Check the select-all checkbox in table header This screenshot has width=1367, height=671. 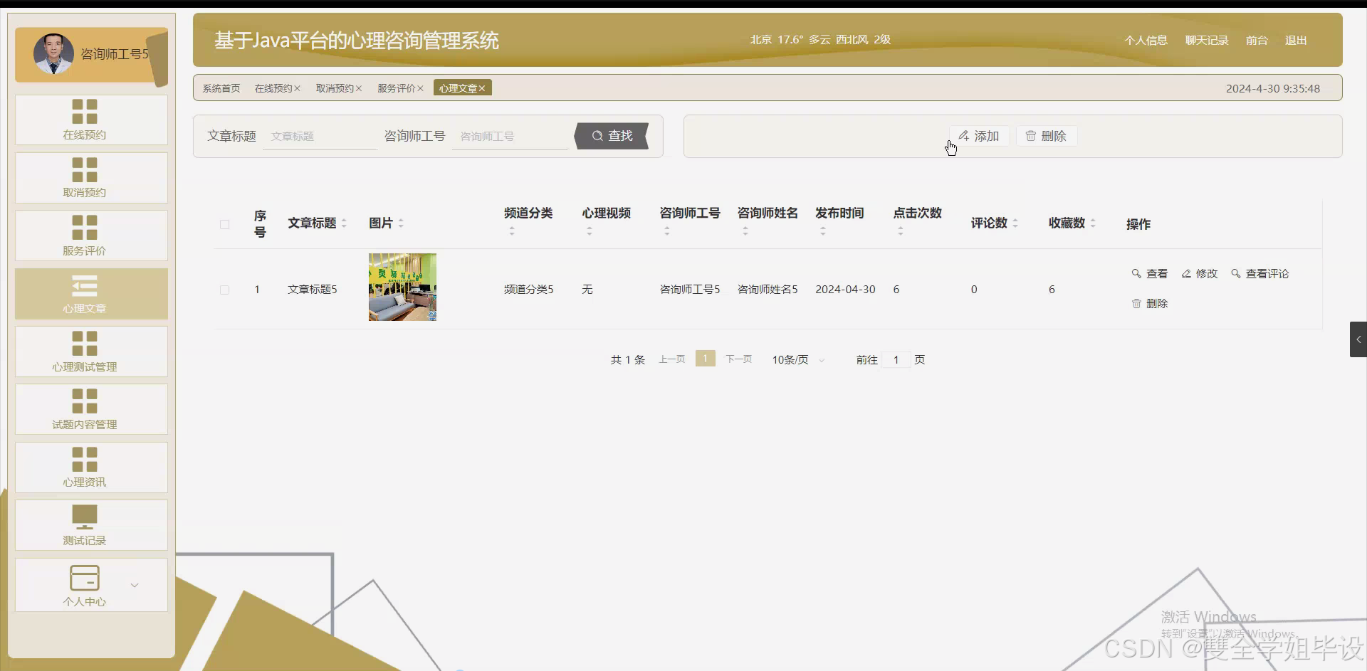click(224, 224)
